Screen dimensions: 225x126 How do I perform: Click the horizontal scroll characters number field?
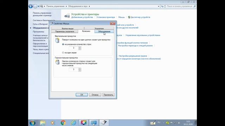(73, 70)
